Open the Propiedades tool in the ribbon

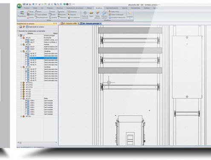(22, 14)
